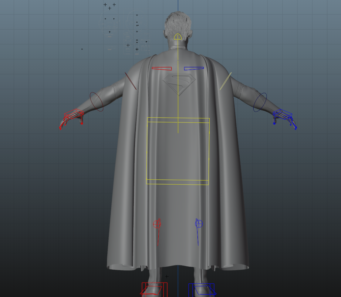Click the isolated locator left of face panels
The width and height of the screenshot is (341, 297).
[82, 49]
